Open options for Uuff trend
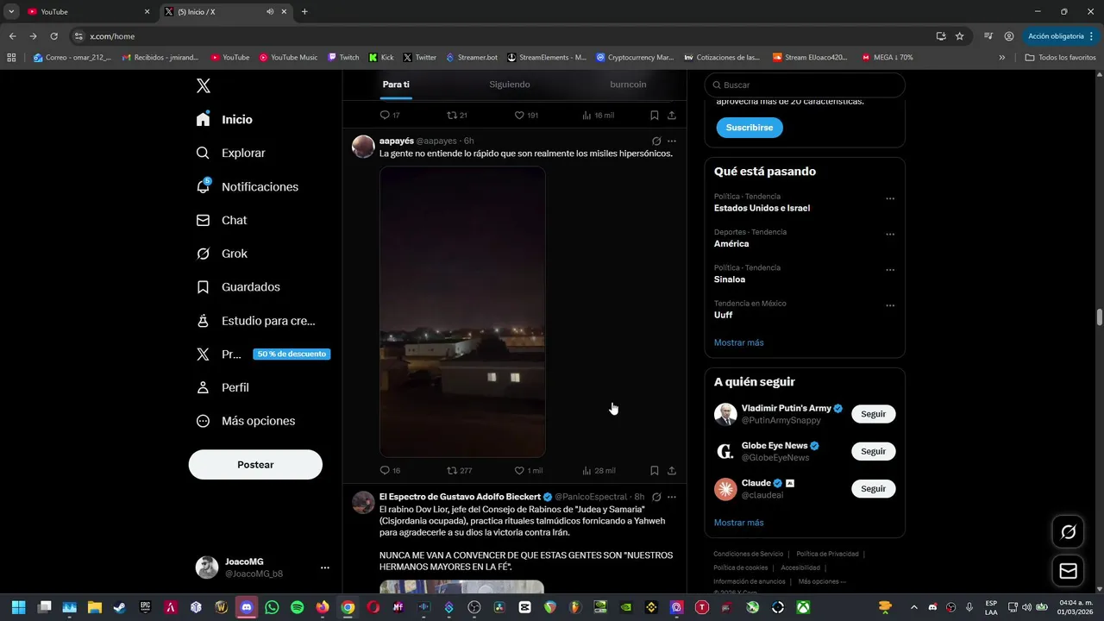This screenshot has height=621, width=1104. click(x=890, y=306)
